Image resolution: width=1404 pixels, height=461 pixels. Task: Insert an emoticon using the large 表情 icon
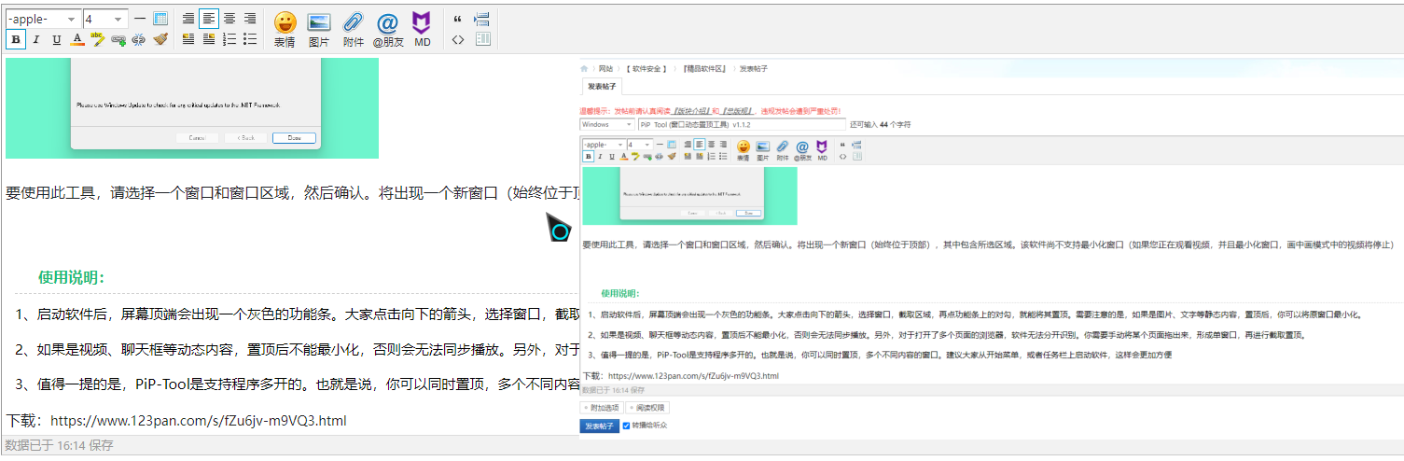(285, 27)
